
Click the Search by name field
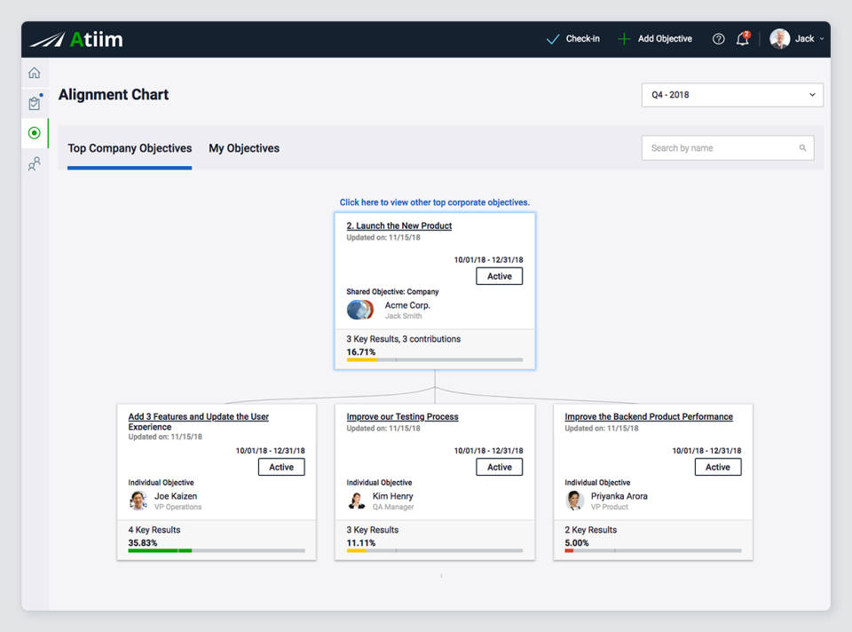point(719,148)
